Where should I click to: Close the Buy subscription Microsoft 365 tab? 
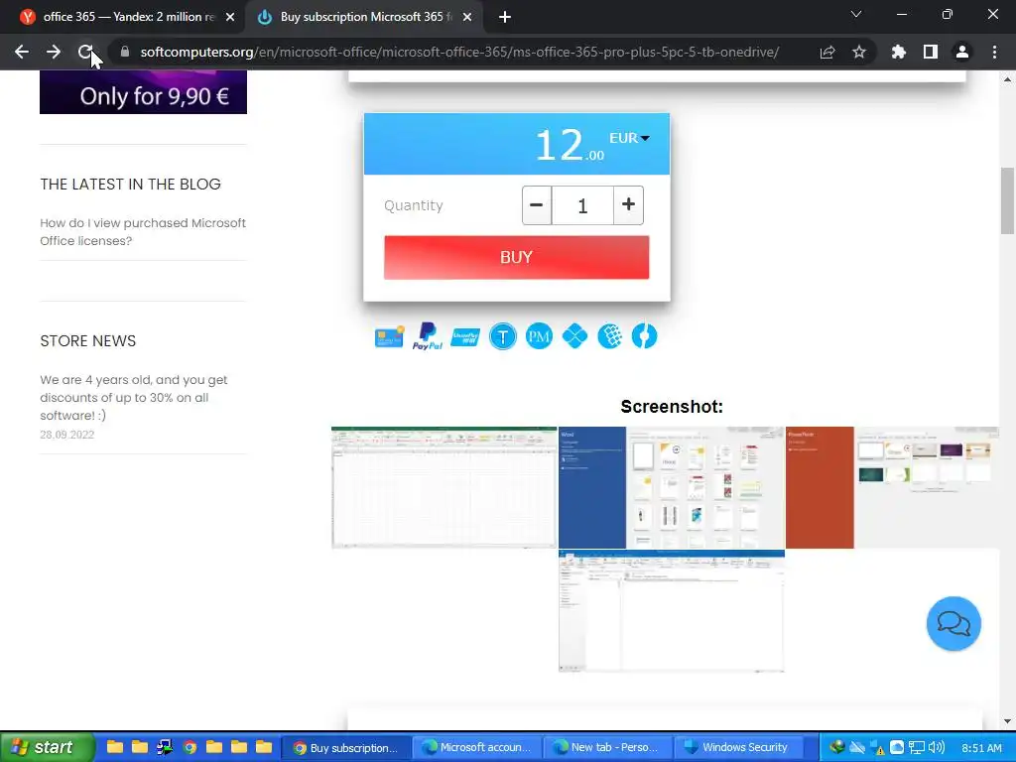click(467, 17)
